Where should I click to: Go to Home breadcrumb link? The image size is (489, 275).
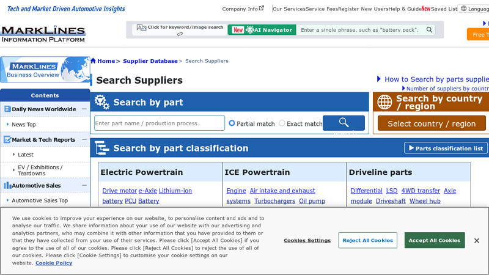coord(106,61)
